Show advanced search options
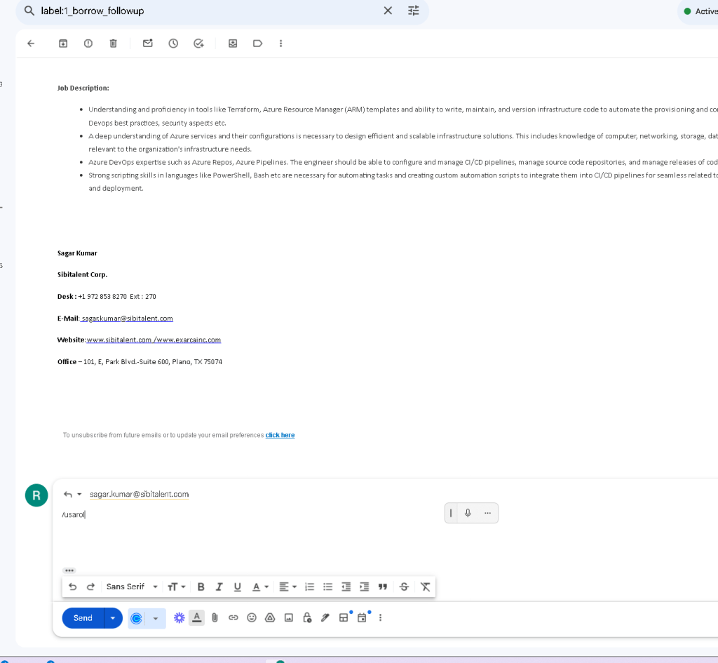 point(414,11)
